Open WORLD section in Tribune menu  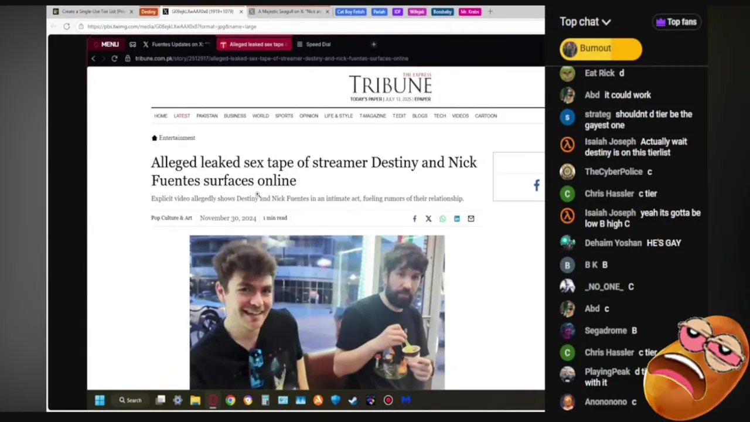(x=261, y=116)
